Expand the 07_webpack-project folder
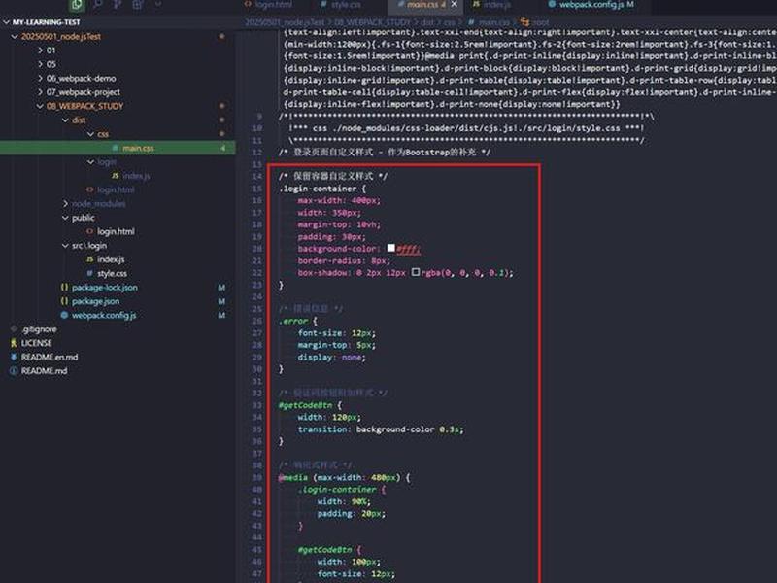Image resolution: width=777 pixels, height=583 pixels. [40, 92]
